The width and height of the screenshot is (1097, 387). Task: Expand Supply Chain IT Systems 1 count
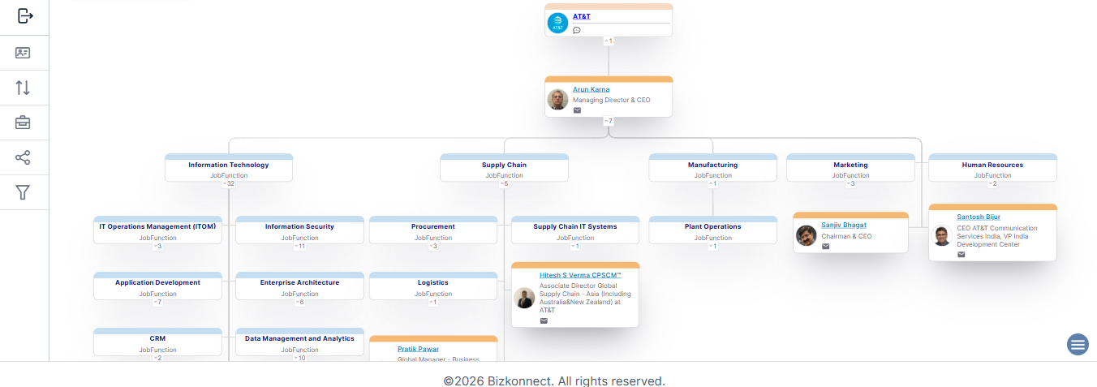[x=575, y=246]
